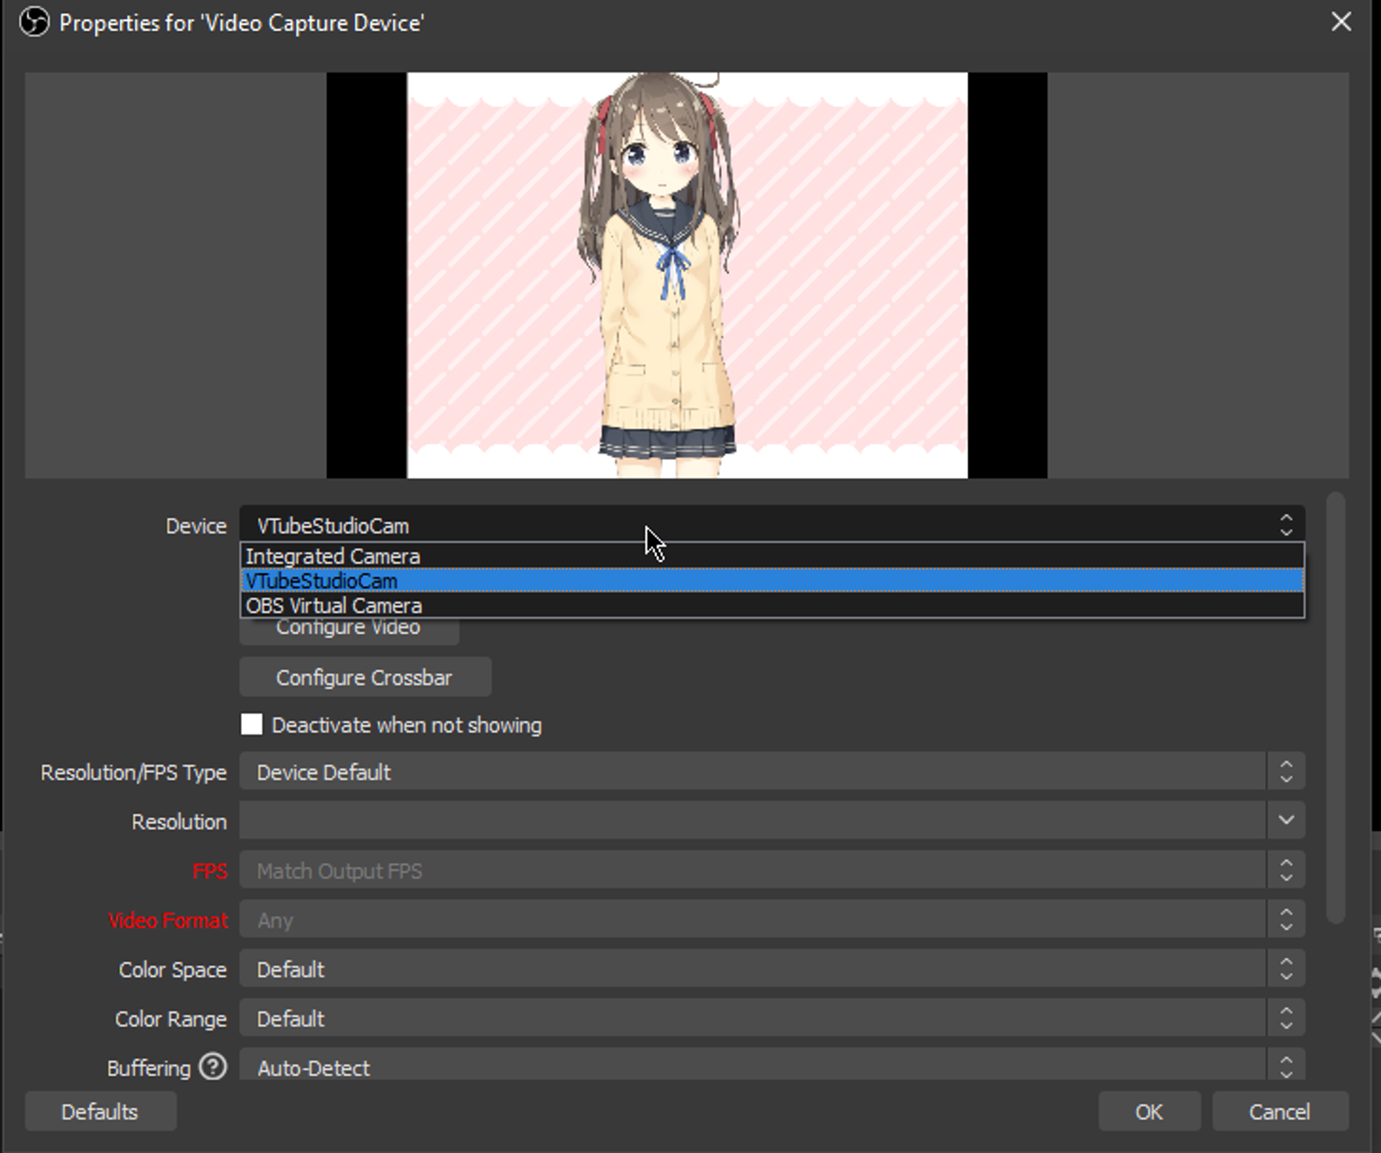This screenshot has width=1381, height=1153.
Task: Pick OBS Virtual Camera from the list
Action: 772,605
